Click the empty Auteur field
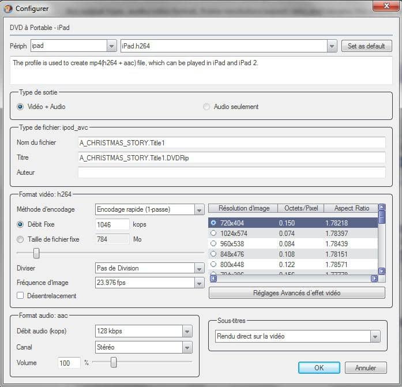Screen dimensions: 402x387 [232, 172]
